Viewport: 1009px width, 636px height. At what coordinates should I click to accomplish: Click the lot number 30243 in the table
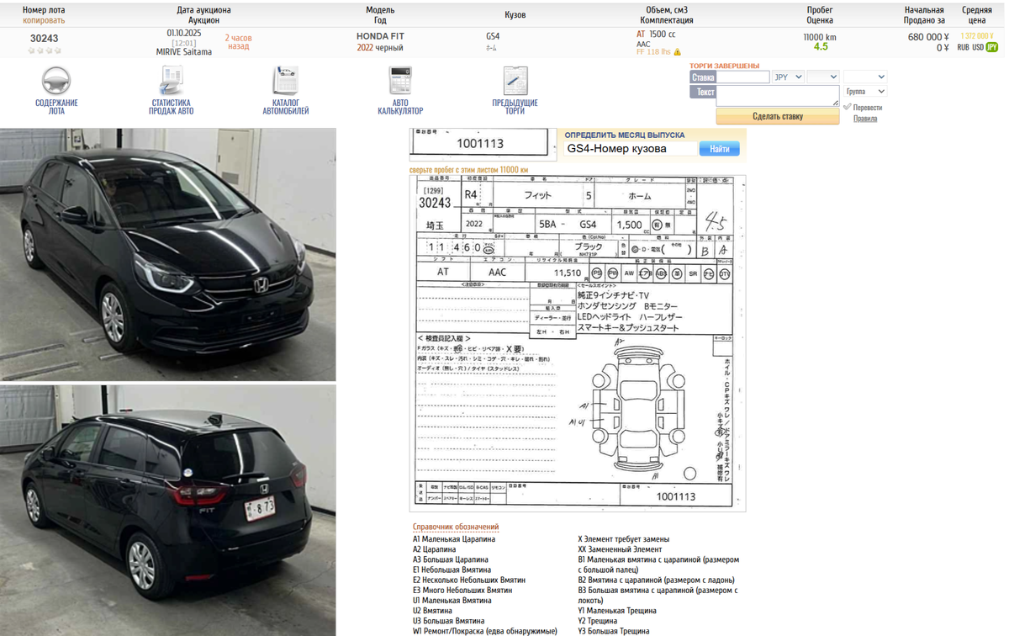point(44,38)
